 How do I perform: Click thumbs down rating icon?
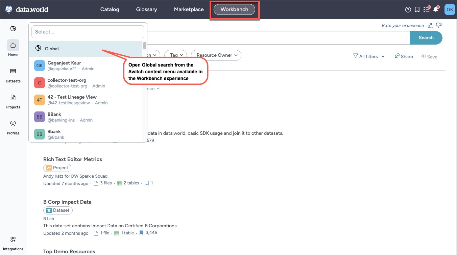(439, 25)
